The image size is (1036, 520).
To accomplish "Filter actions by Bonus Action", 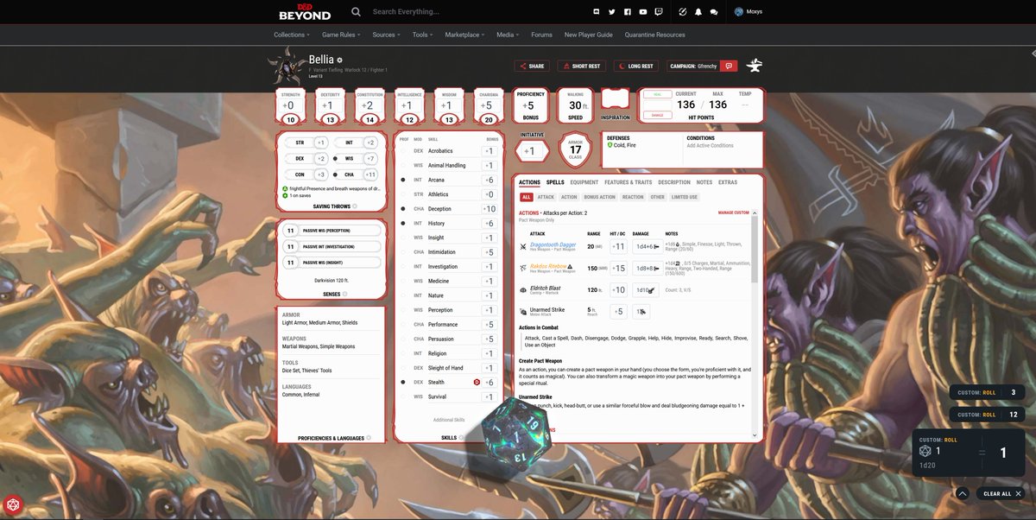I will 602,197.
